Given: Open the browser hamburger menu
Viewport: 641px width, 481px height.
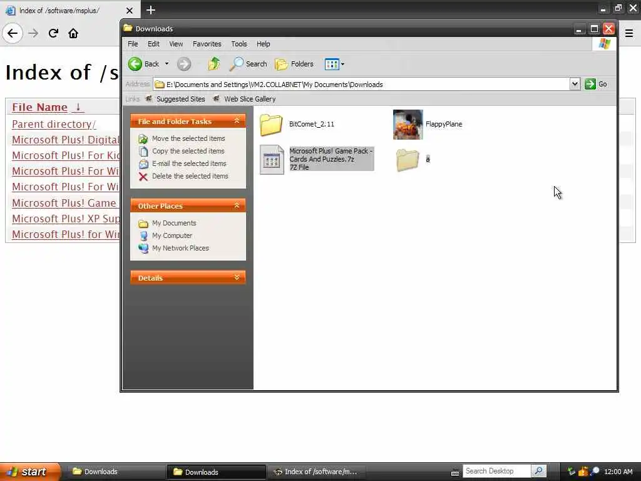Looking at the screenshot, I should (x=629, y=33).
